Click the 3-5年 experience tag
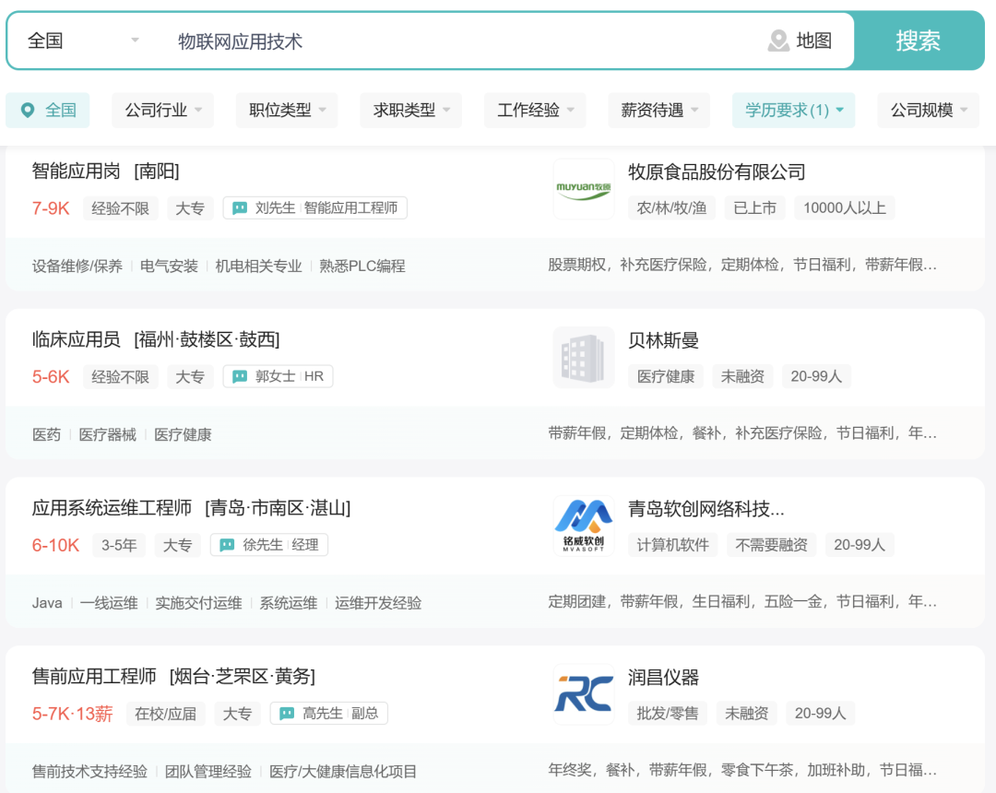 119,545
